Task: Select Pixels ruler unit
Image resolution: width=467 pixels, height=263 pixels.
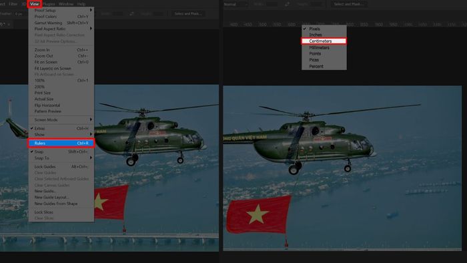Action: point(324,29)
